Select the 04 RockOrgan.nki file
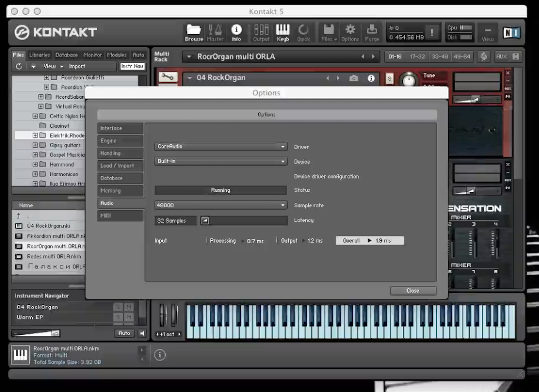The width and height of the screenshot is (539, 392). pos(48,226)
